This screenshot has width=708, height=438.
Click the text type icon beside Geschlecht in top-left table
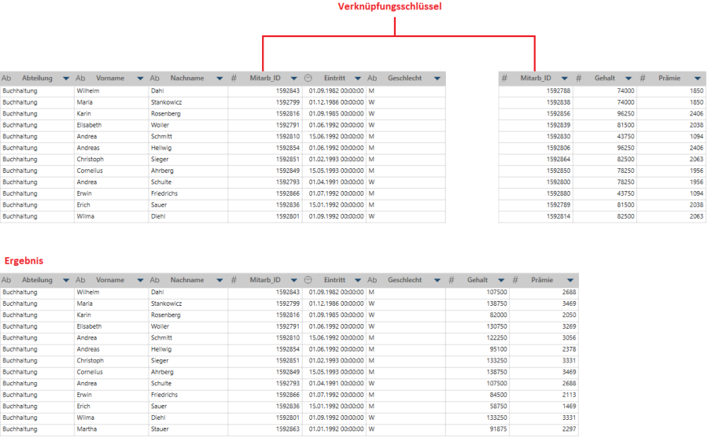[x=372, y=79]
